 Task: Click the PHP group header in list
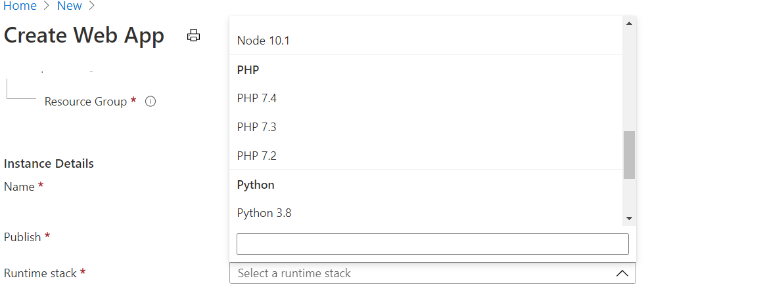tap(248, 69)
